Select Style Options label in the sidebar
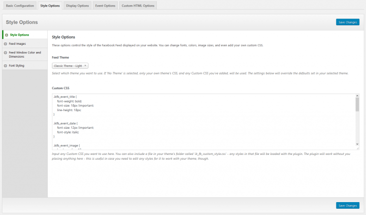 pos(20,35)
